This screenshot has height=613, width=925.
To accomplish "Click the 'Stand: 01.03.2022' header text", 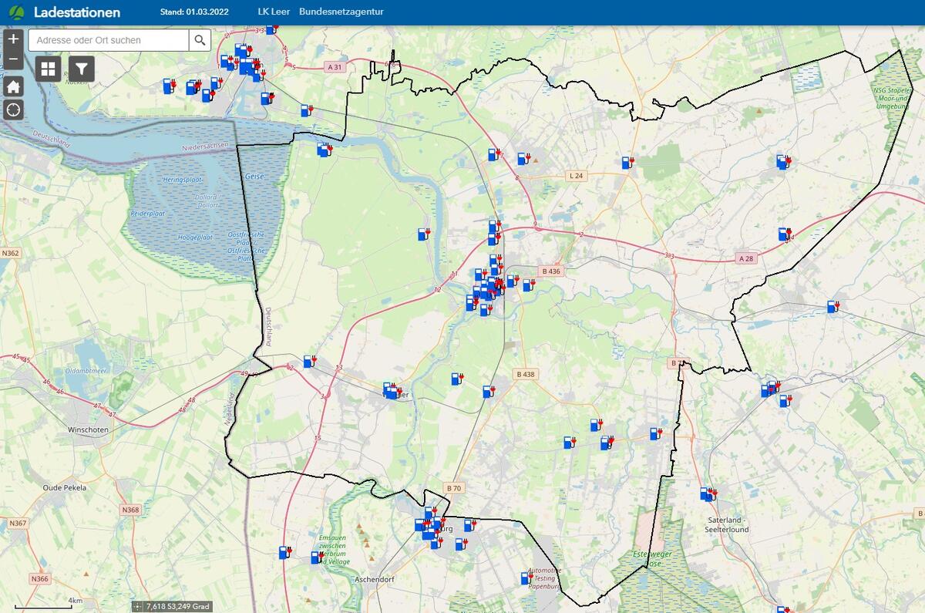I will [x=194, y=12].
